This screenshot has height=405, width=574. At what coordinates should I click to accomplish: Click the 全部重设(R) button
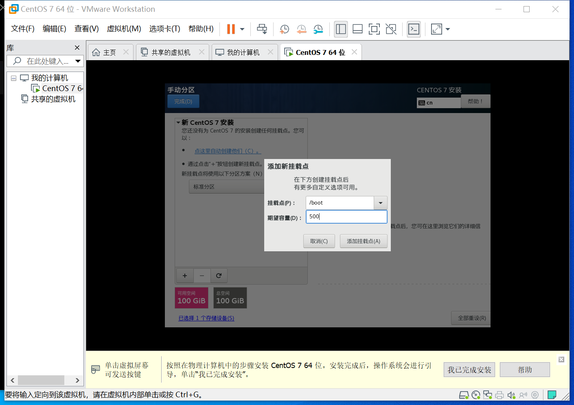pos(471,318)
